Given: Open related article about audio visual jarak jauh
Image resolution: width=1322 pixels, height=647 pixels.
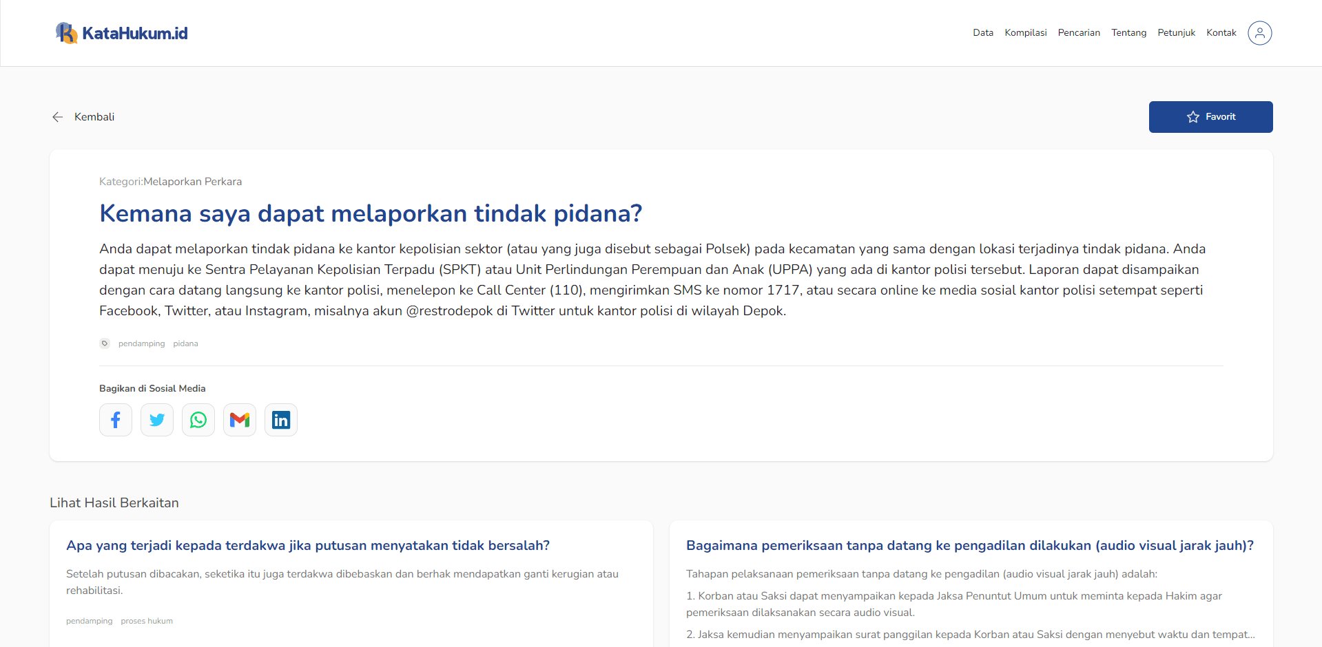Looking at the screenshot, I should click(969, 546).
